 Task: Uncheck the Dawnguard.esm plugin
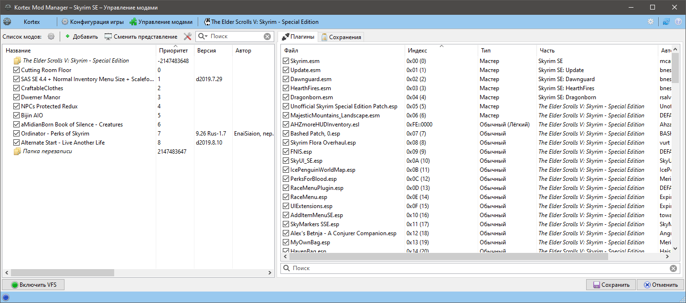pos(286,79)
